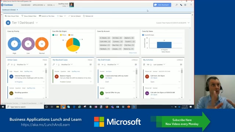This screenshot has width=235, height=132.
Task: Click the view options icon in Active Cases
Action: click(x=46, y=65)
